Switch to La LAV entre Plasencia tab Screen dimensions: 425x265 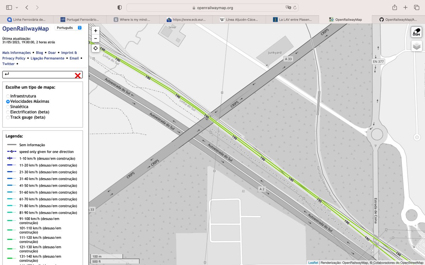coord(292,20)
